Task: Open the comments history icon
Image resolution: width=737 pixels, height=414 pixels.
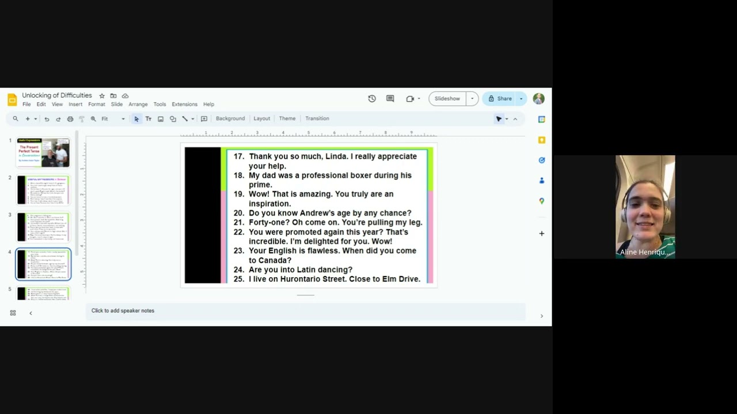Action: click(390, 99)
